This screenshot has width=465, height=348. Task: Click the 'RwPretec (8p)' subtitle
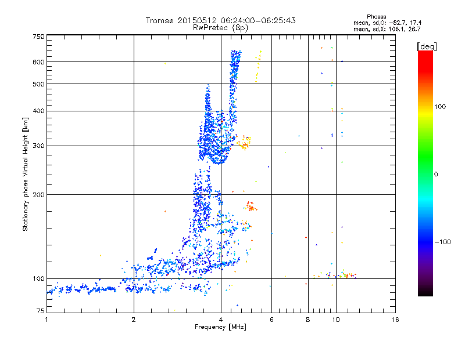tap(220, 28)
